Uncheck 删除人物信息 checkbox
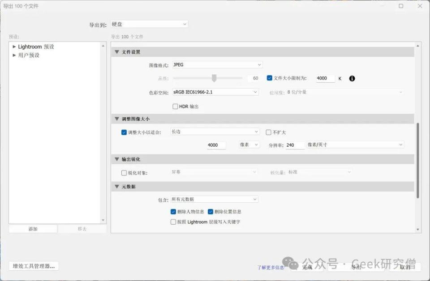Screen dimensions: 430x281 (x=173, y=212)
